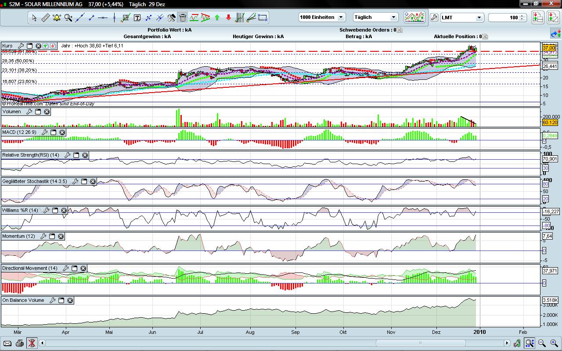The width and height of the screenshot is (562, 351).
Task: Select the rectangle drawing tool
Action: coord(263,18)
